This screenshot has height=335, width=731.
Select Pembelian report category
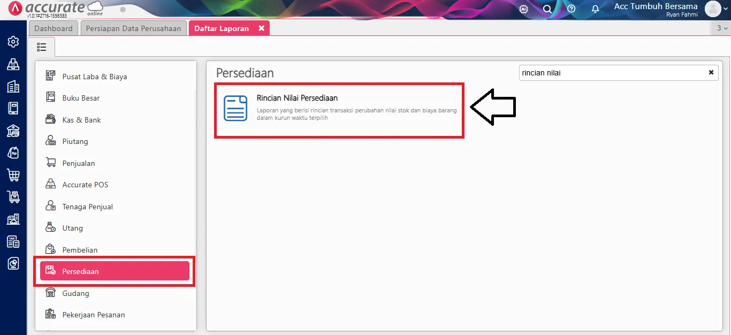click(x=115, y=250)
